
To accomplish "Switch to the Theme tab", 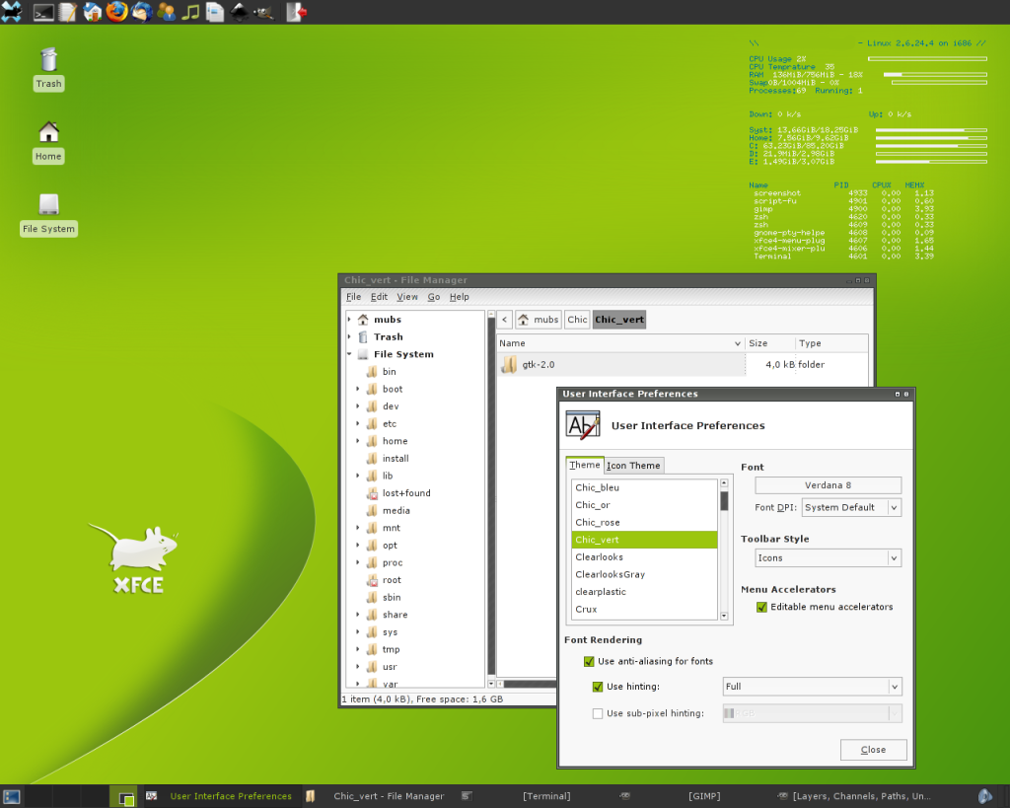I will (584, 465).
